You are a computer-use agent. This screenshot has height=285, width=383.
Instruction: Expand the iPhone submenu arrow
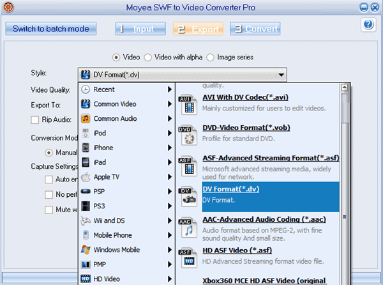[170, 148]
